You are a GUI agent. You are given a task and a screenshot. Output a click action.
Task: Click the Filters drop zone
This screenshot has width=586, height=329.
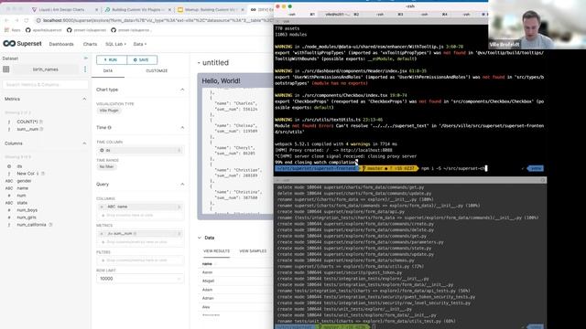click(140, 260)
